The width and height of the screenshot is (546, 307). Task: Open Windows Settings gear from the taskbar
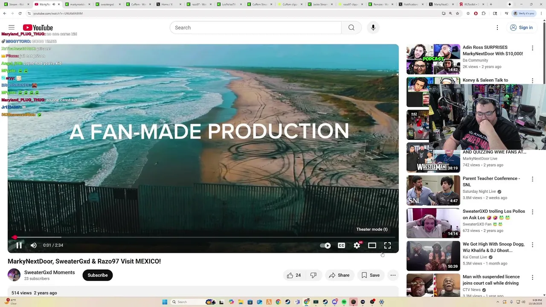click(381, 302)
